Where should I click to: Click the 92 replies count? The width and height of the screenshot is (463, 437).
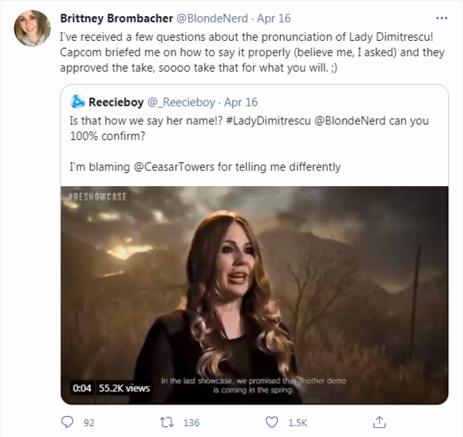88,423
